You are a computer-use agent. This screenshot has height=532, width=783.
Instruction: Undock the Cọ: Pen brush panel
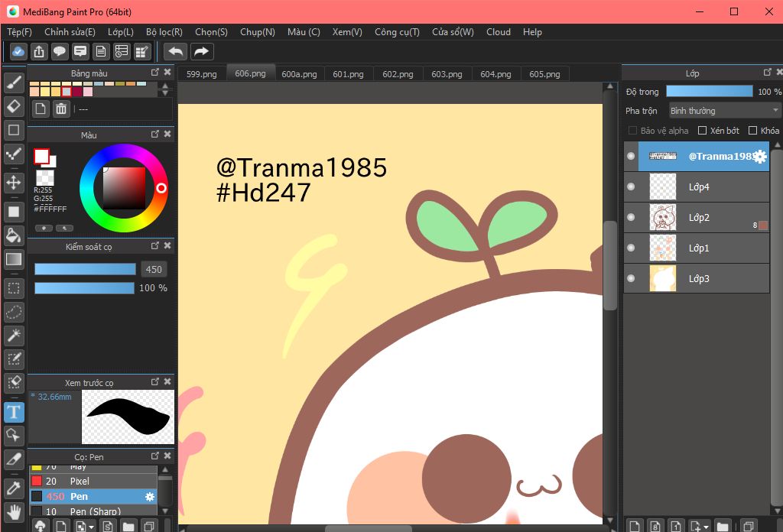pyautogui.click(x=154, y=456)
